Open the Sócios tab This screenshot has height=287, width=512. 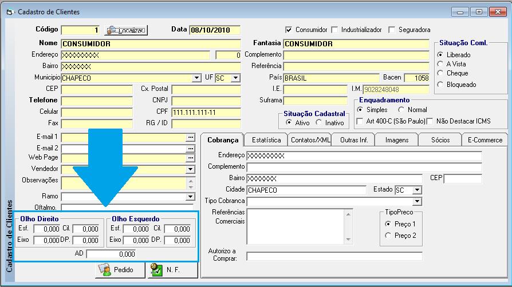click(440, 140)
